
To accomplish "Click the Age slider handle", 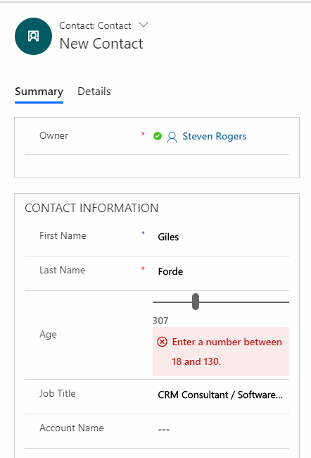I will click(196, 302).
